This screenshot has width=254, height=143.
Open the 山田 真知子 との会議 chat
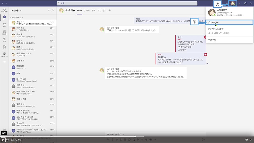click(x=33, y=118)
